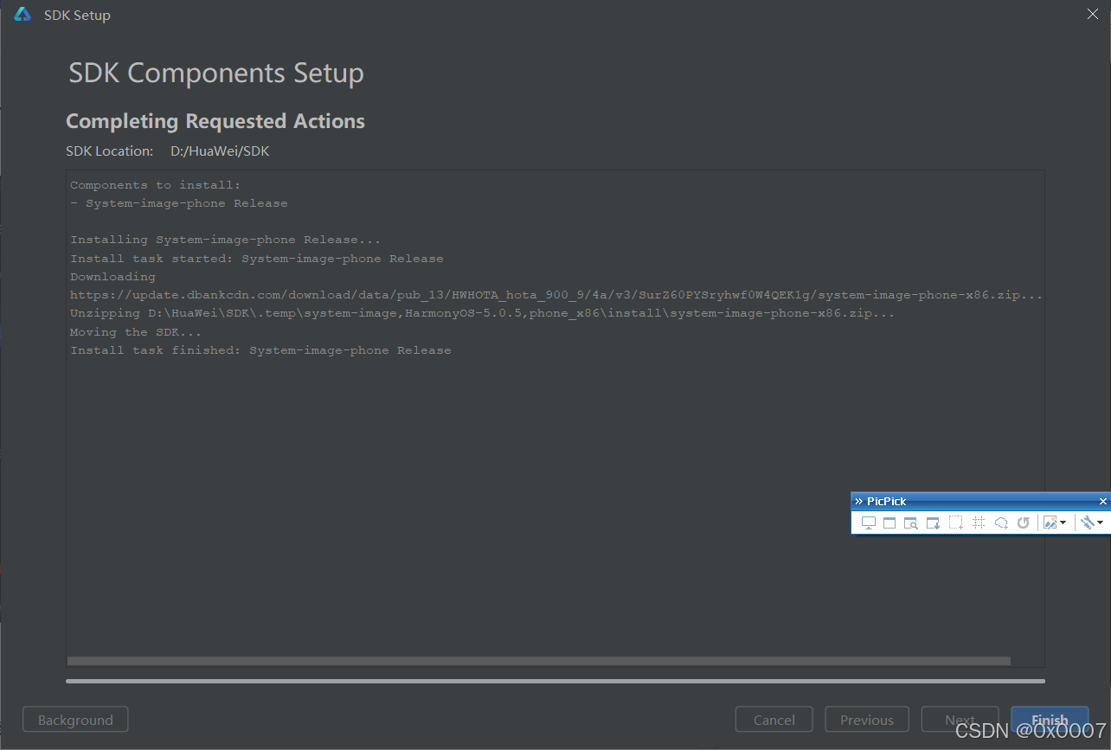This screenshot has width=1111, height=750.
Task: Click the Next button
Action: click(x=960, y=720)
